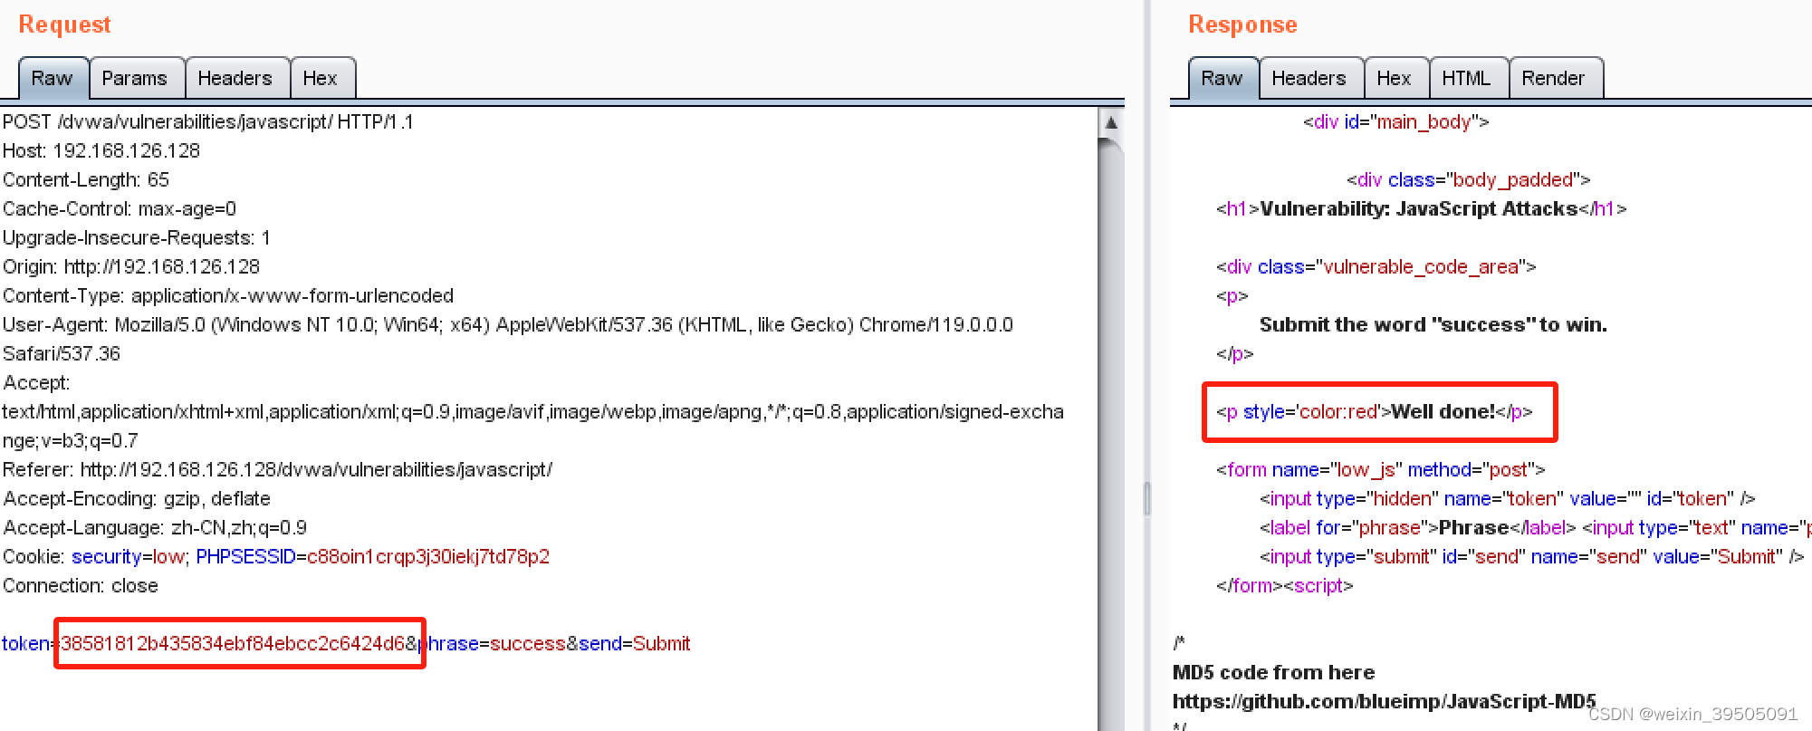Open the Request Hex tab
The width and height of the screenshot is (1812, 731).
click(321, 78)
